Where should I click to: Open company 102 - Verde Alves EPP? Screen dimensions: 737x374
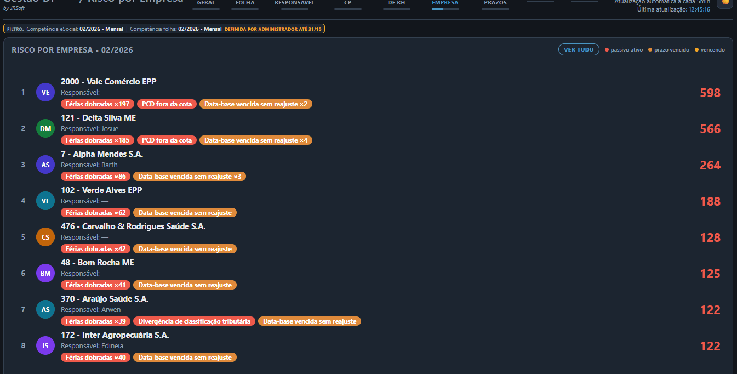[101, 190]
